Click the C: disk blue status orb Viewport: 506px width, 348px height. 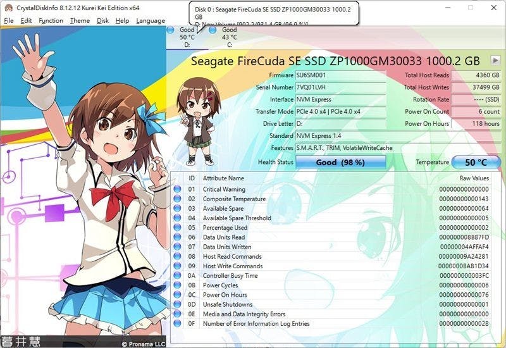(x=213, y=30)
